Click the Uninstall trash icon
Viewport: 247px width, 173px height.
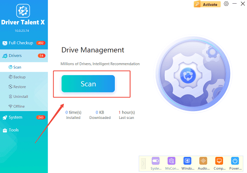coord(10,97)
